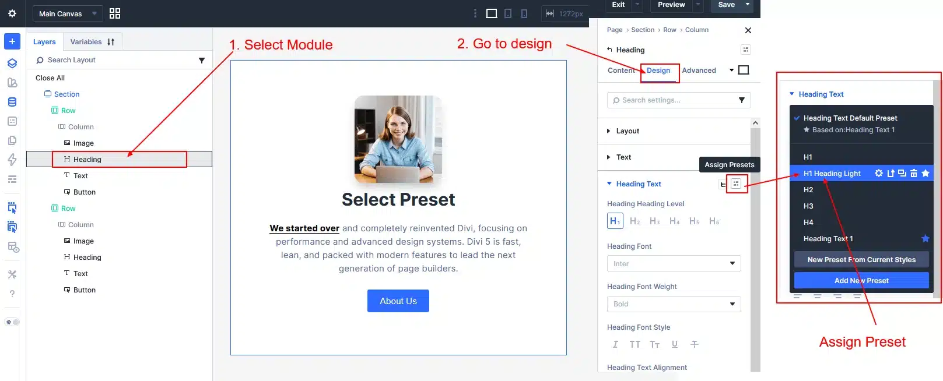Click the vertical ellipsis in top bar
943x381 pixels.
(475, 13)
